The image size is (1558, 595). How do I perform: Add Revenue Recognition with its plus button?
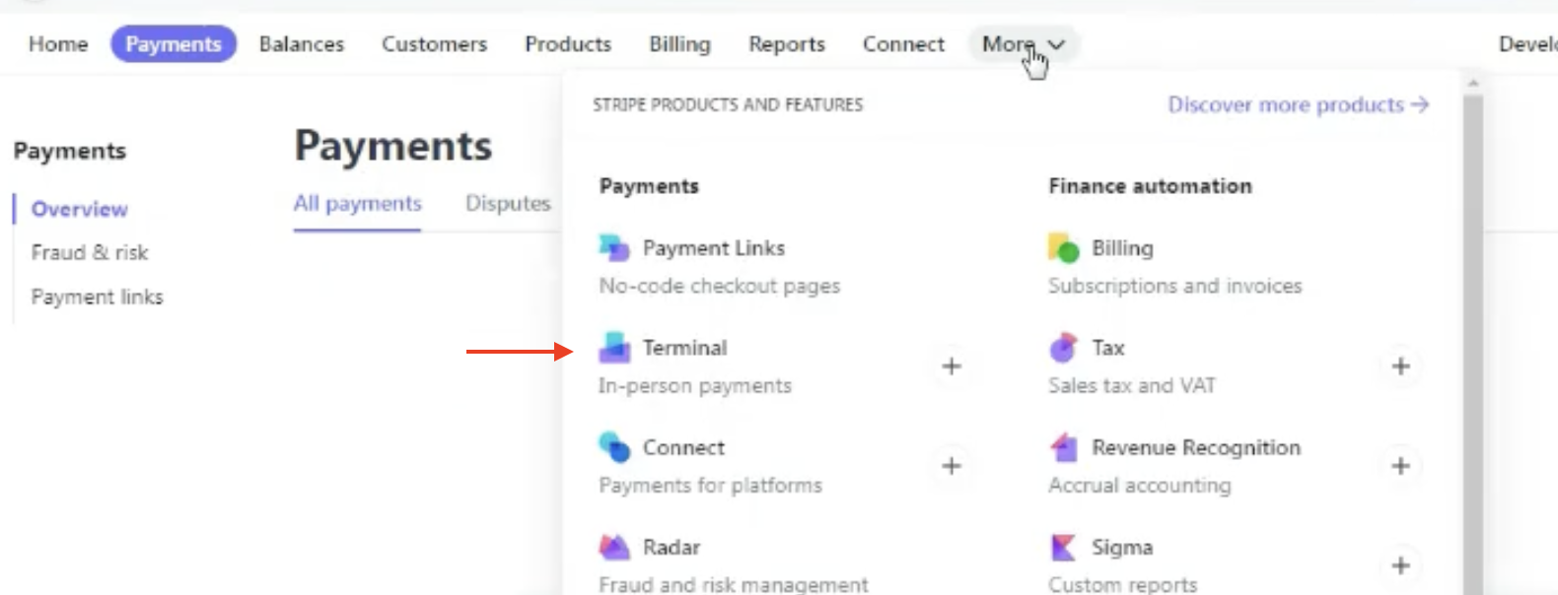pos(1400,466)
